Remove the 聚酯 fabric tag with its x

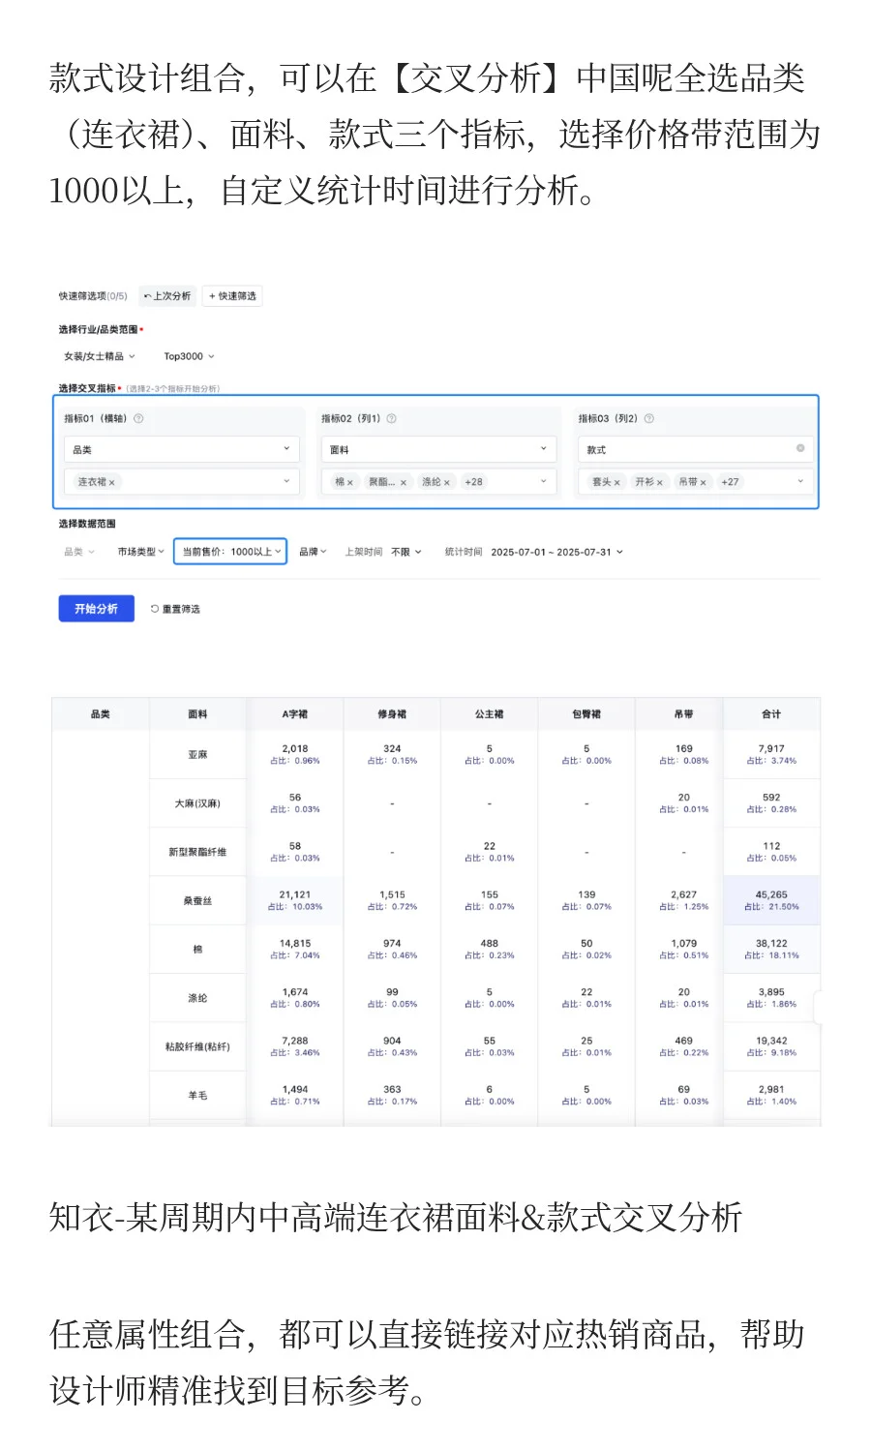click(x=404, y=482)
